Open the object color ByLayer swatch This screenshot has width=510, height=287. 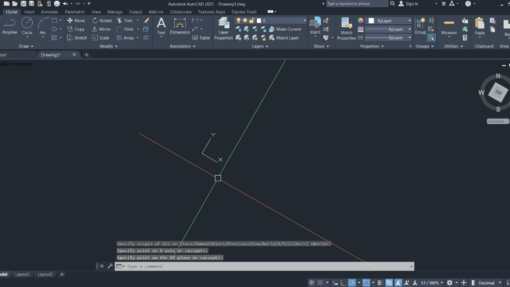(x=388, y=21)
